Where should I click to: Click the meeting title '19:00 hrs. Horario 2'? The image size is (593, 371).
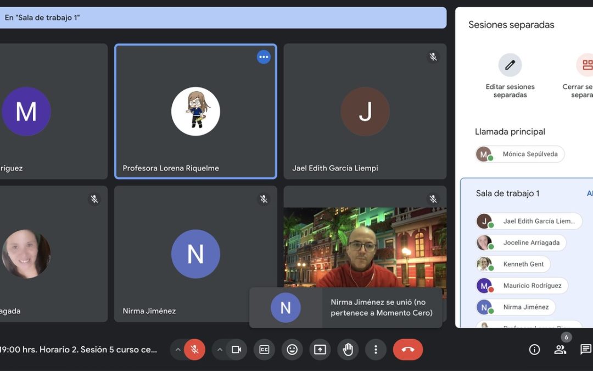(x=79, y=350)
